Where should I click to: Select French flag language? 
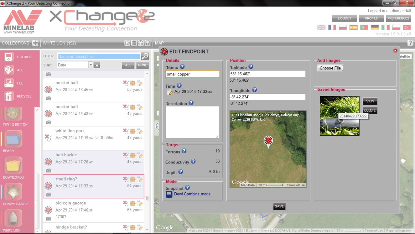pyautogui.click(x=332, y=28)
